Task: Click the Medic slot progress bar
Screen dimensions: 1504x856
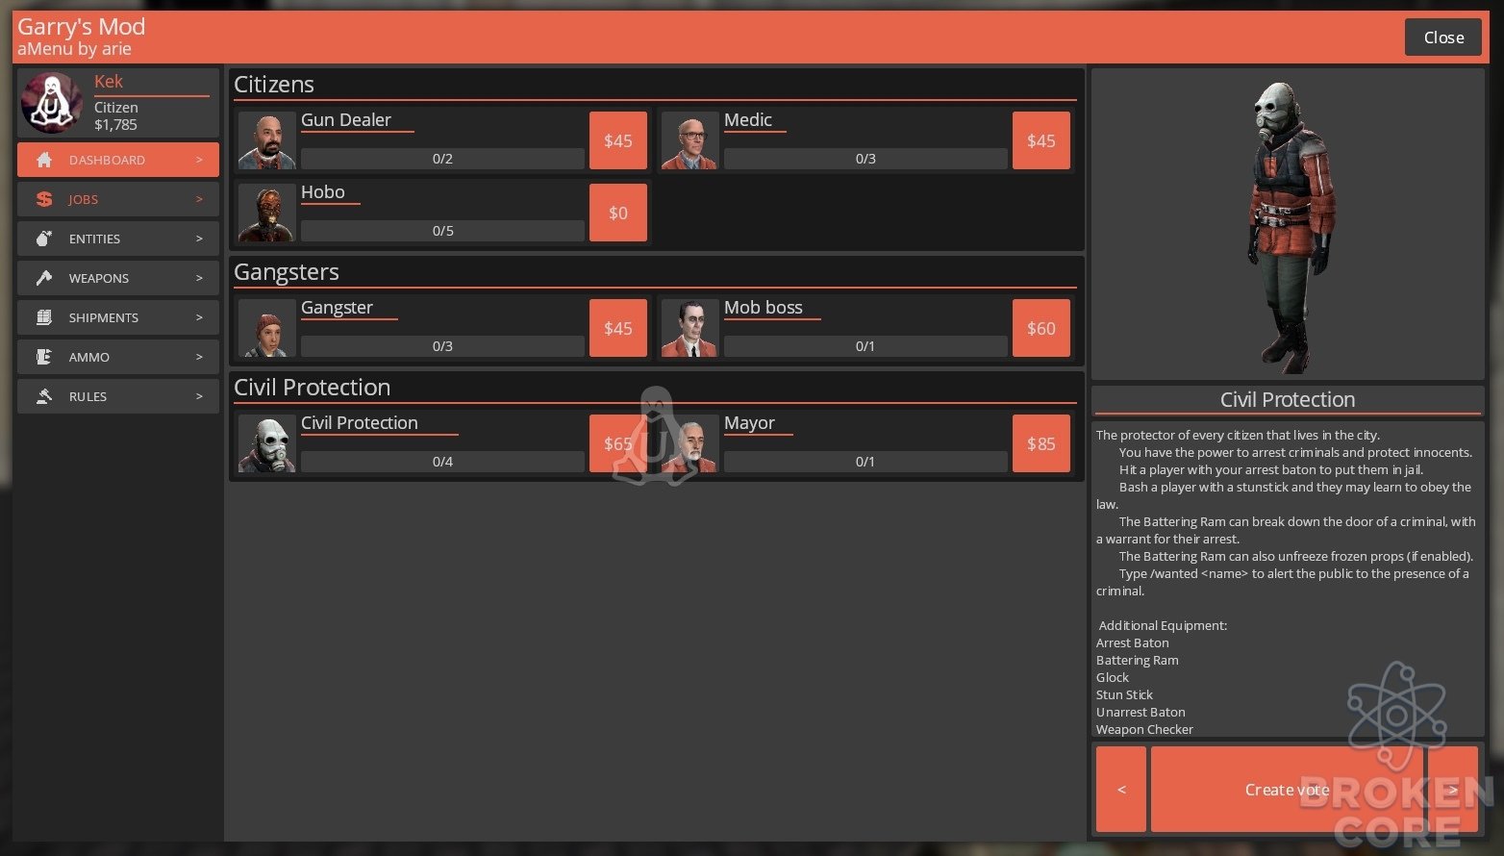Action: 865,159
